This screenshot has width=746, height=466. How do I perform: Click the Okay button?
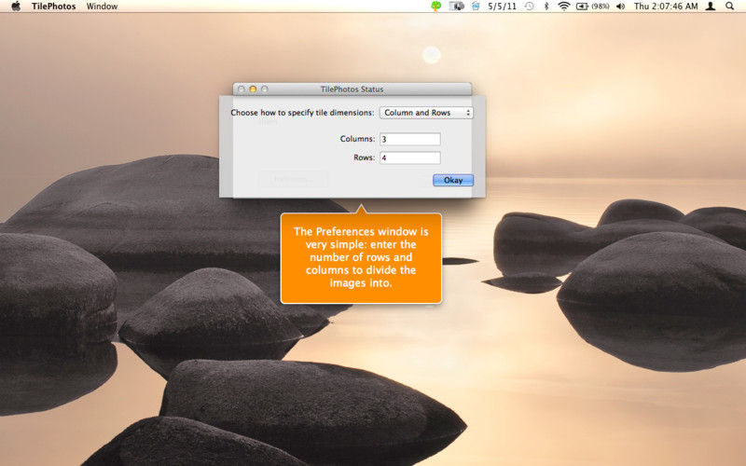tap(453, 180)
